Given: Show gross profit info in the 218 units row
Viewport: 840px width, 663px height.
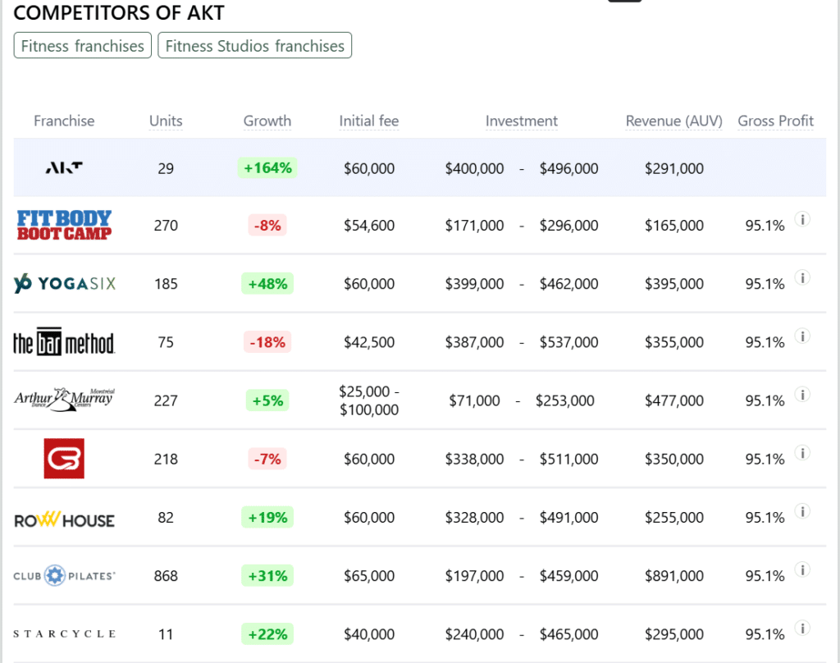Looking at the screenshot, I should click(x=802, y=453).
